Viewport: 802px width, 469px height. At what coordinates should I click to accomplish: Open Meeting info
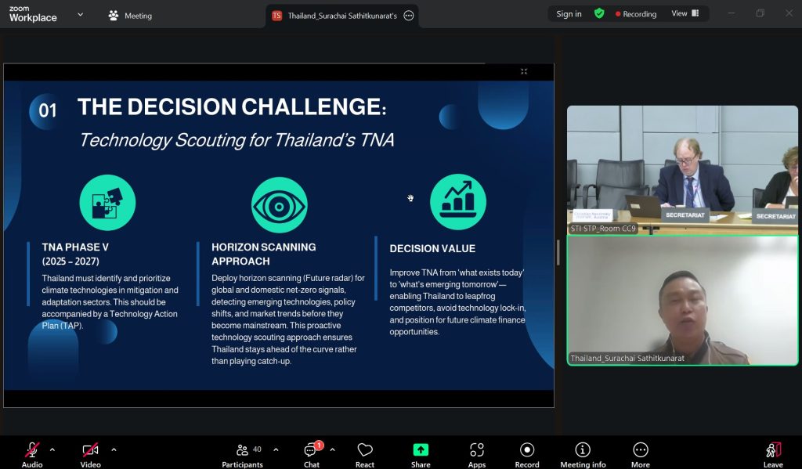point(583,453)
